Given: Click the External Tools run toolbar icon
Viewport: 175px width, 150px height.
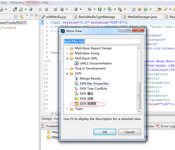Looking at the screenshot, I should pos(120,9).
